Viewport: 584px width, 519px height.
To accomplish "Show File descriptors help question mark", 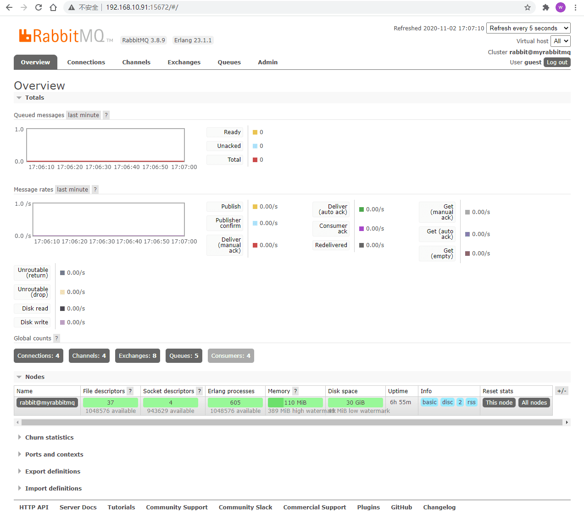I will tap(130, 391).
